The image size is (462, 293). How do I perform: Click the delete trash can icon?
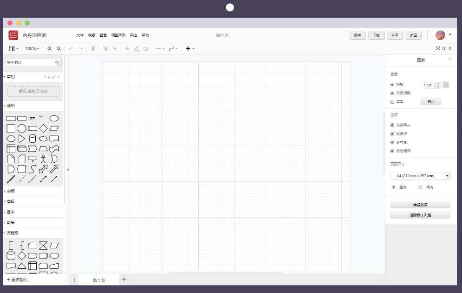click(x=93, y=48)
